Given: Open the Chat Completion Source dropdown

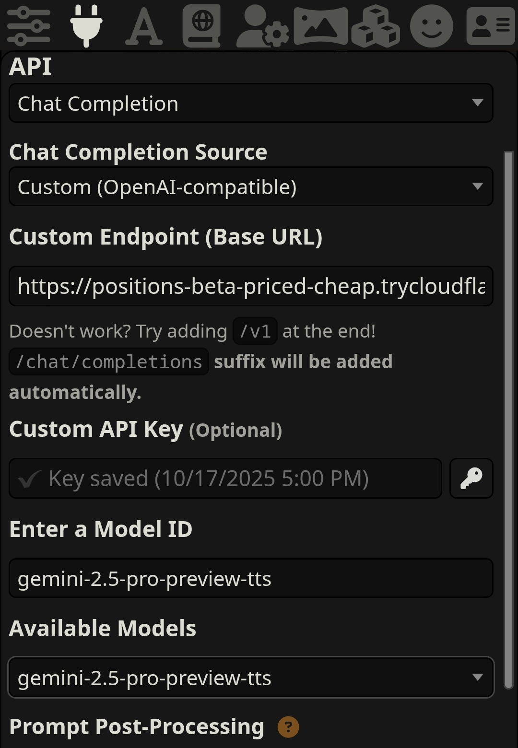Looking at the screenshot, I should [251, 187].
